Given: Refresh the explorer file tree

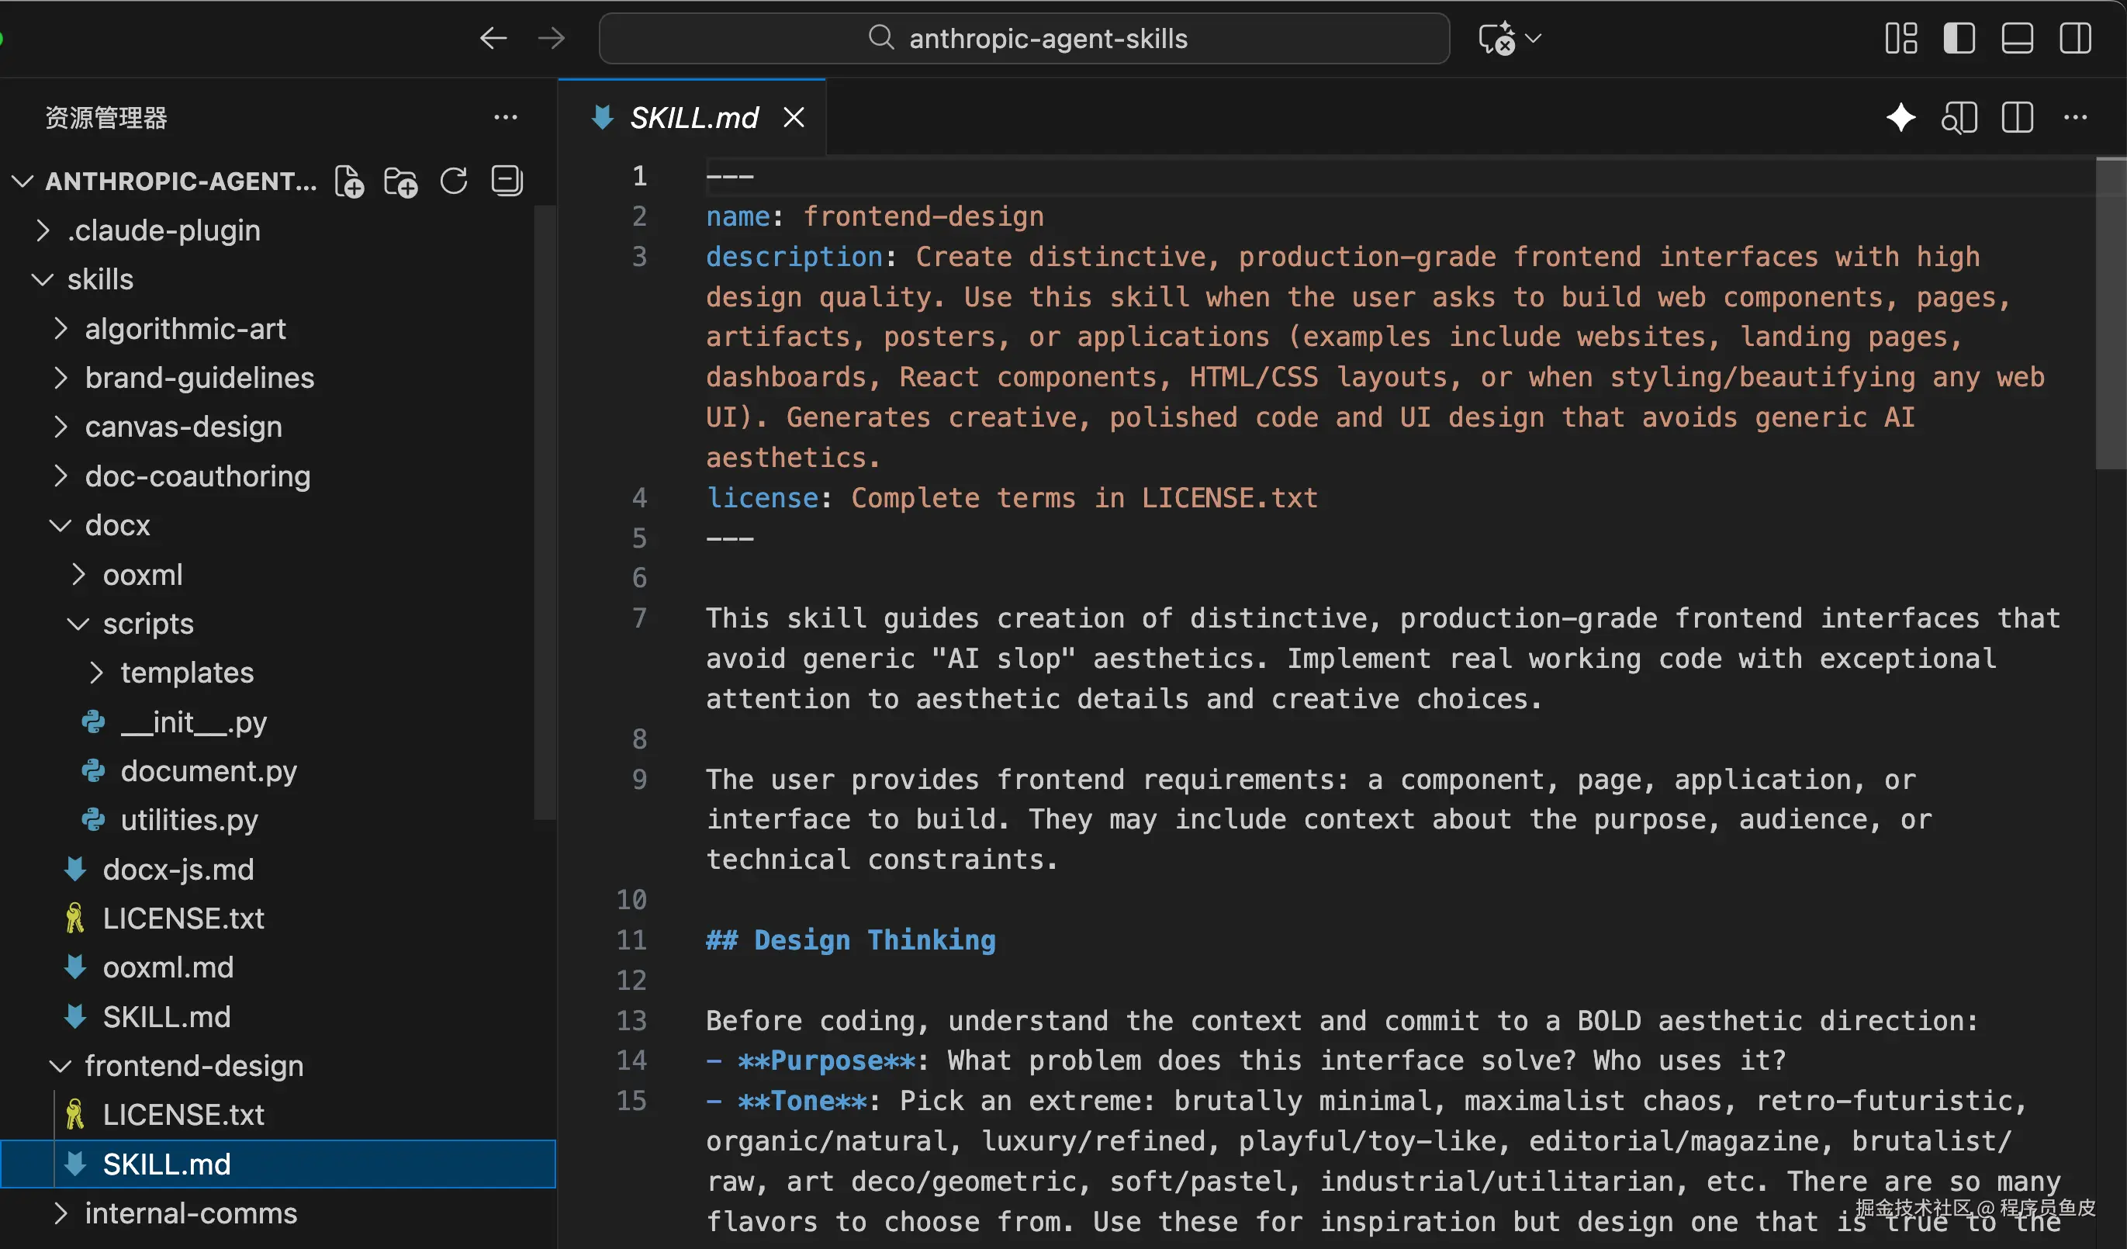Looking at the screenshot, I should coord(454,181).
